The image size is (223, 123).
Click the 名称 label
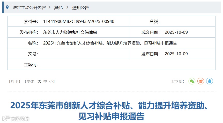[33, 43]
